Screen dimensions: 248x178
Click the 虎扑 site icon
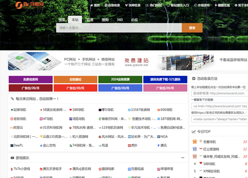[x=129, y=146]
